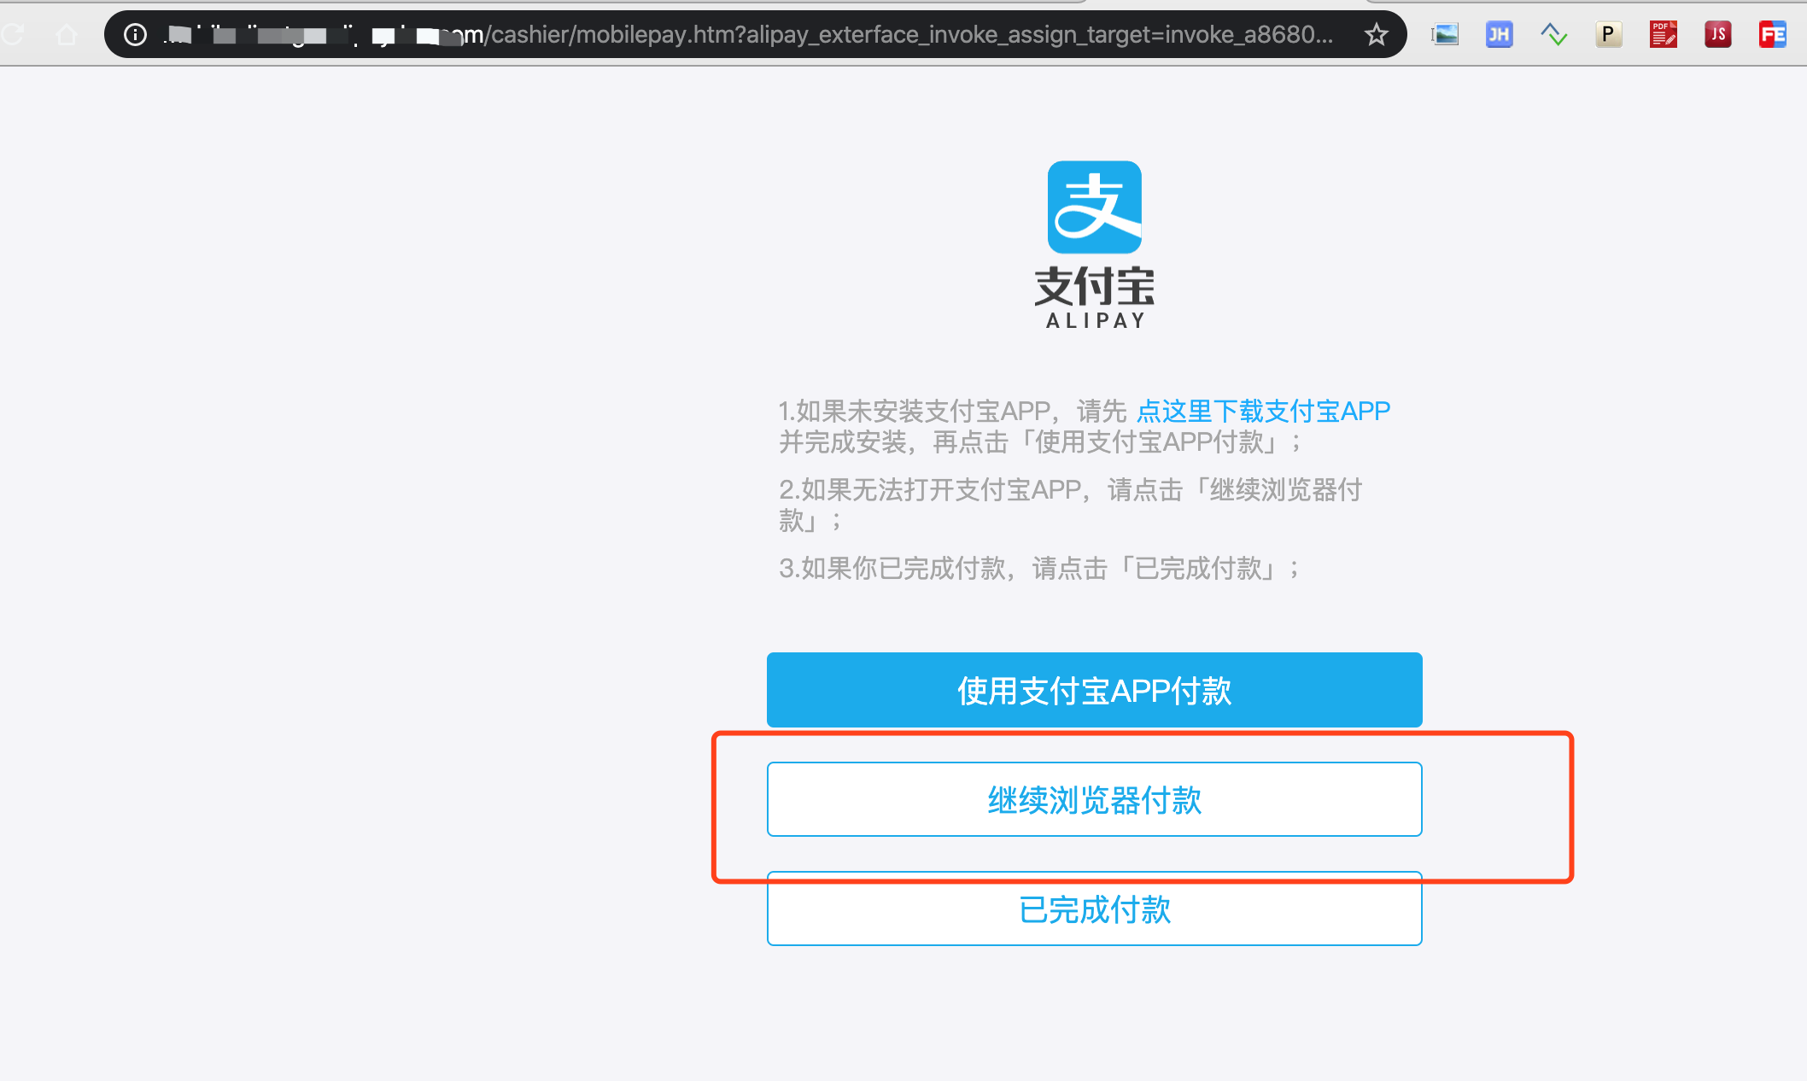
Task: Bookmark this page with the star icon
Action: pyautogui.click(x=1376, y=35)
